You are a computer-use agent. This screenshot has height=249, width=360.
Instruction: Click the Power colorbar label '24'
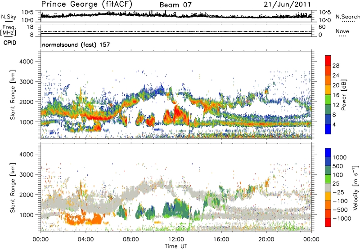[336, 76]
